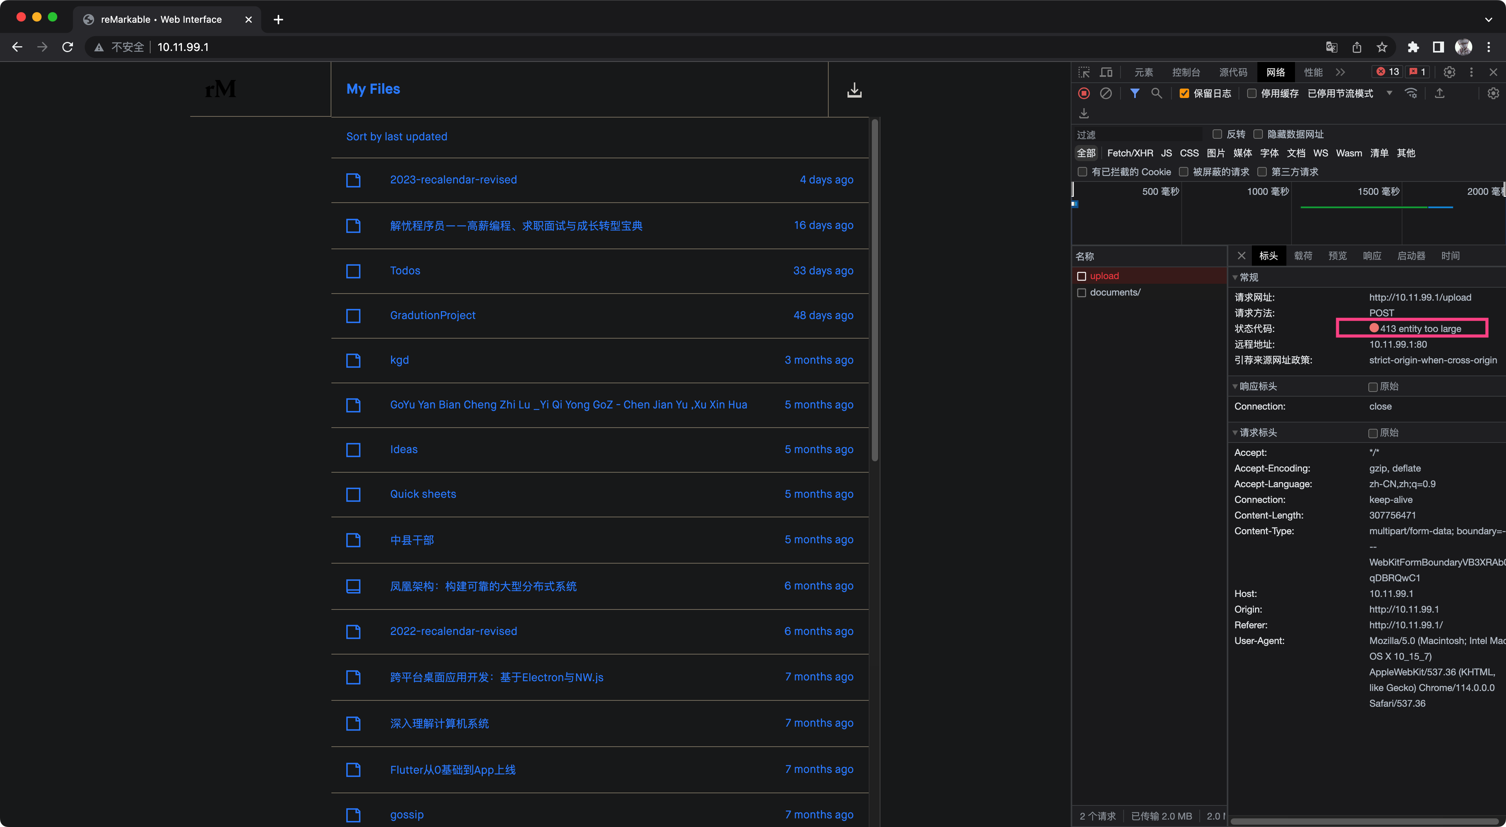
Task: Toggle the device toolbar icon in DevTools
Action: 1106,72
